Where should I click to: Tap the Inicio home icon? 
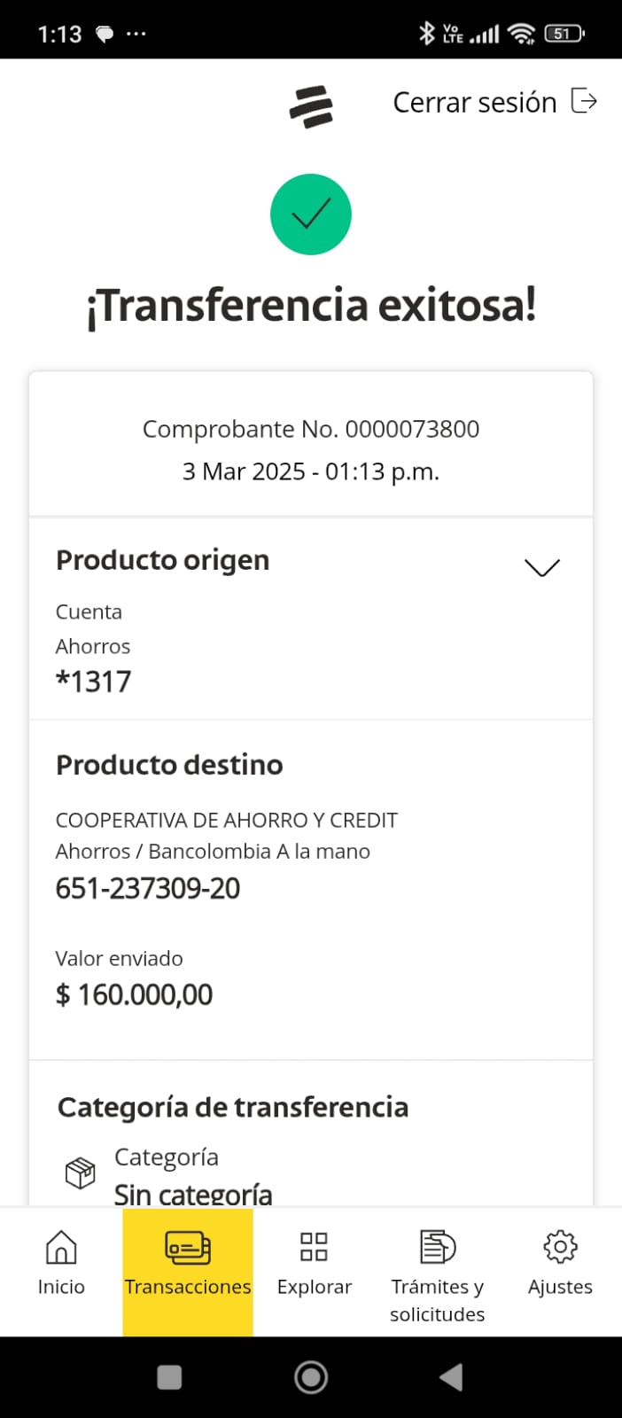click(61, 1247)
